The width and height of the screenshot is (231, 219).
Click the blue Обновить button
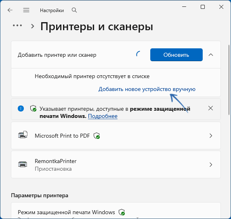point(176,55)
